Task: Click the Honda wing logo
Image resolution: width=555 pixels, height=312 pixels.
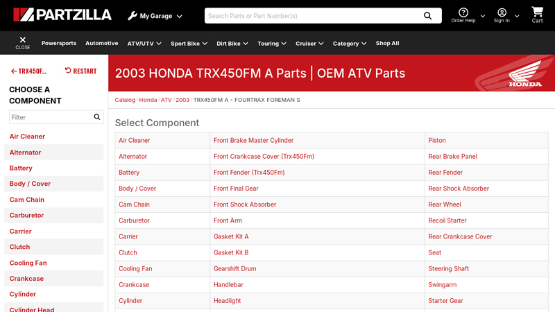Action: point(525,73)
